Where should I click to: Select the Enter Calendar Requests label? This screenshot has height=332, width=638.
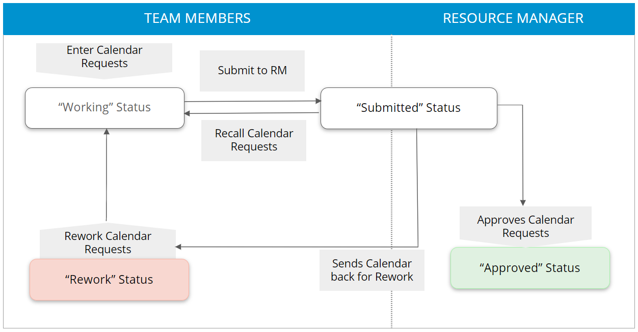[x=104, y=57]
